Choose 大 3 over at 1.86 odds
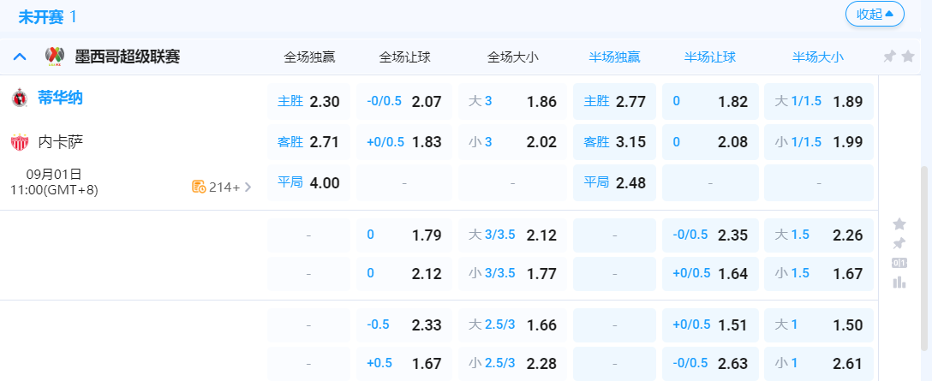The image size is (932, 381). point(512,101)
